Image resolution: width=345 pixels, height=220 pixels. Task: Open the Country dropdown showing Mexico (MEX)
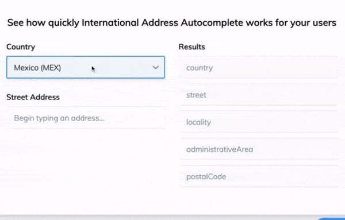[86, 67]
